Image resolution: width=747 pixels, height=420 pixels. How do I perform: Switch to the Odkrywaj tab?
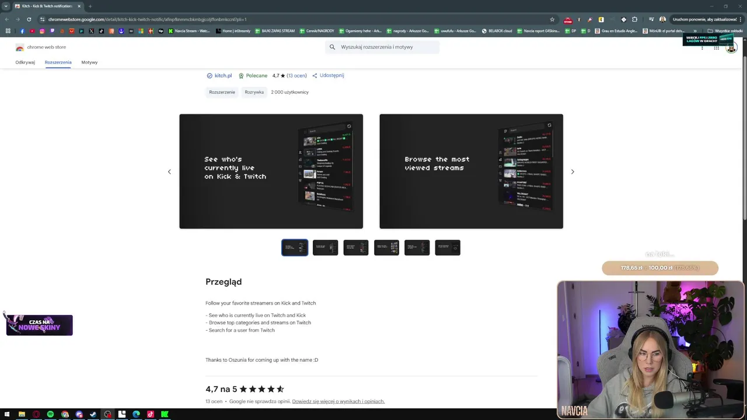click(25, 62)
